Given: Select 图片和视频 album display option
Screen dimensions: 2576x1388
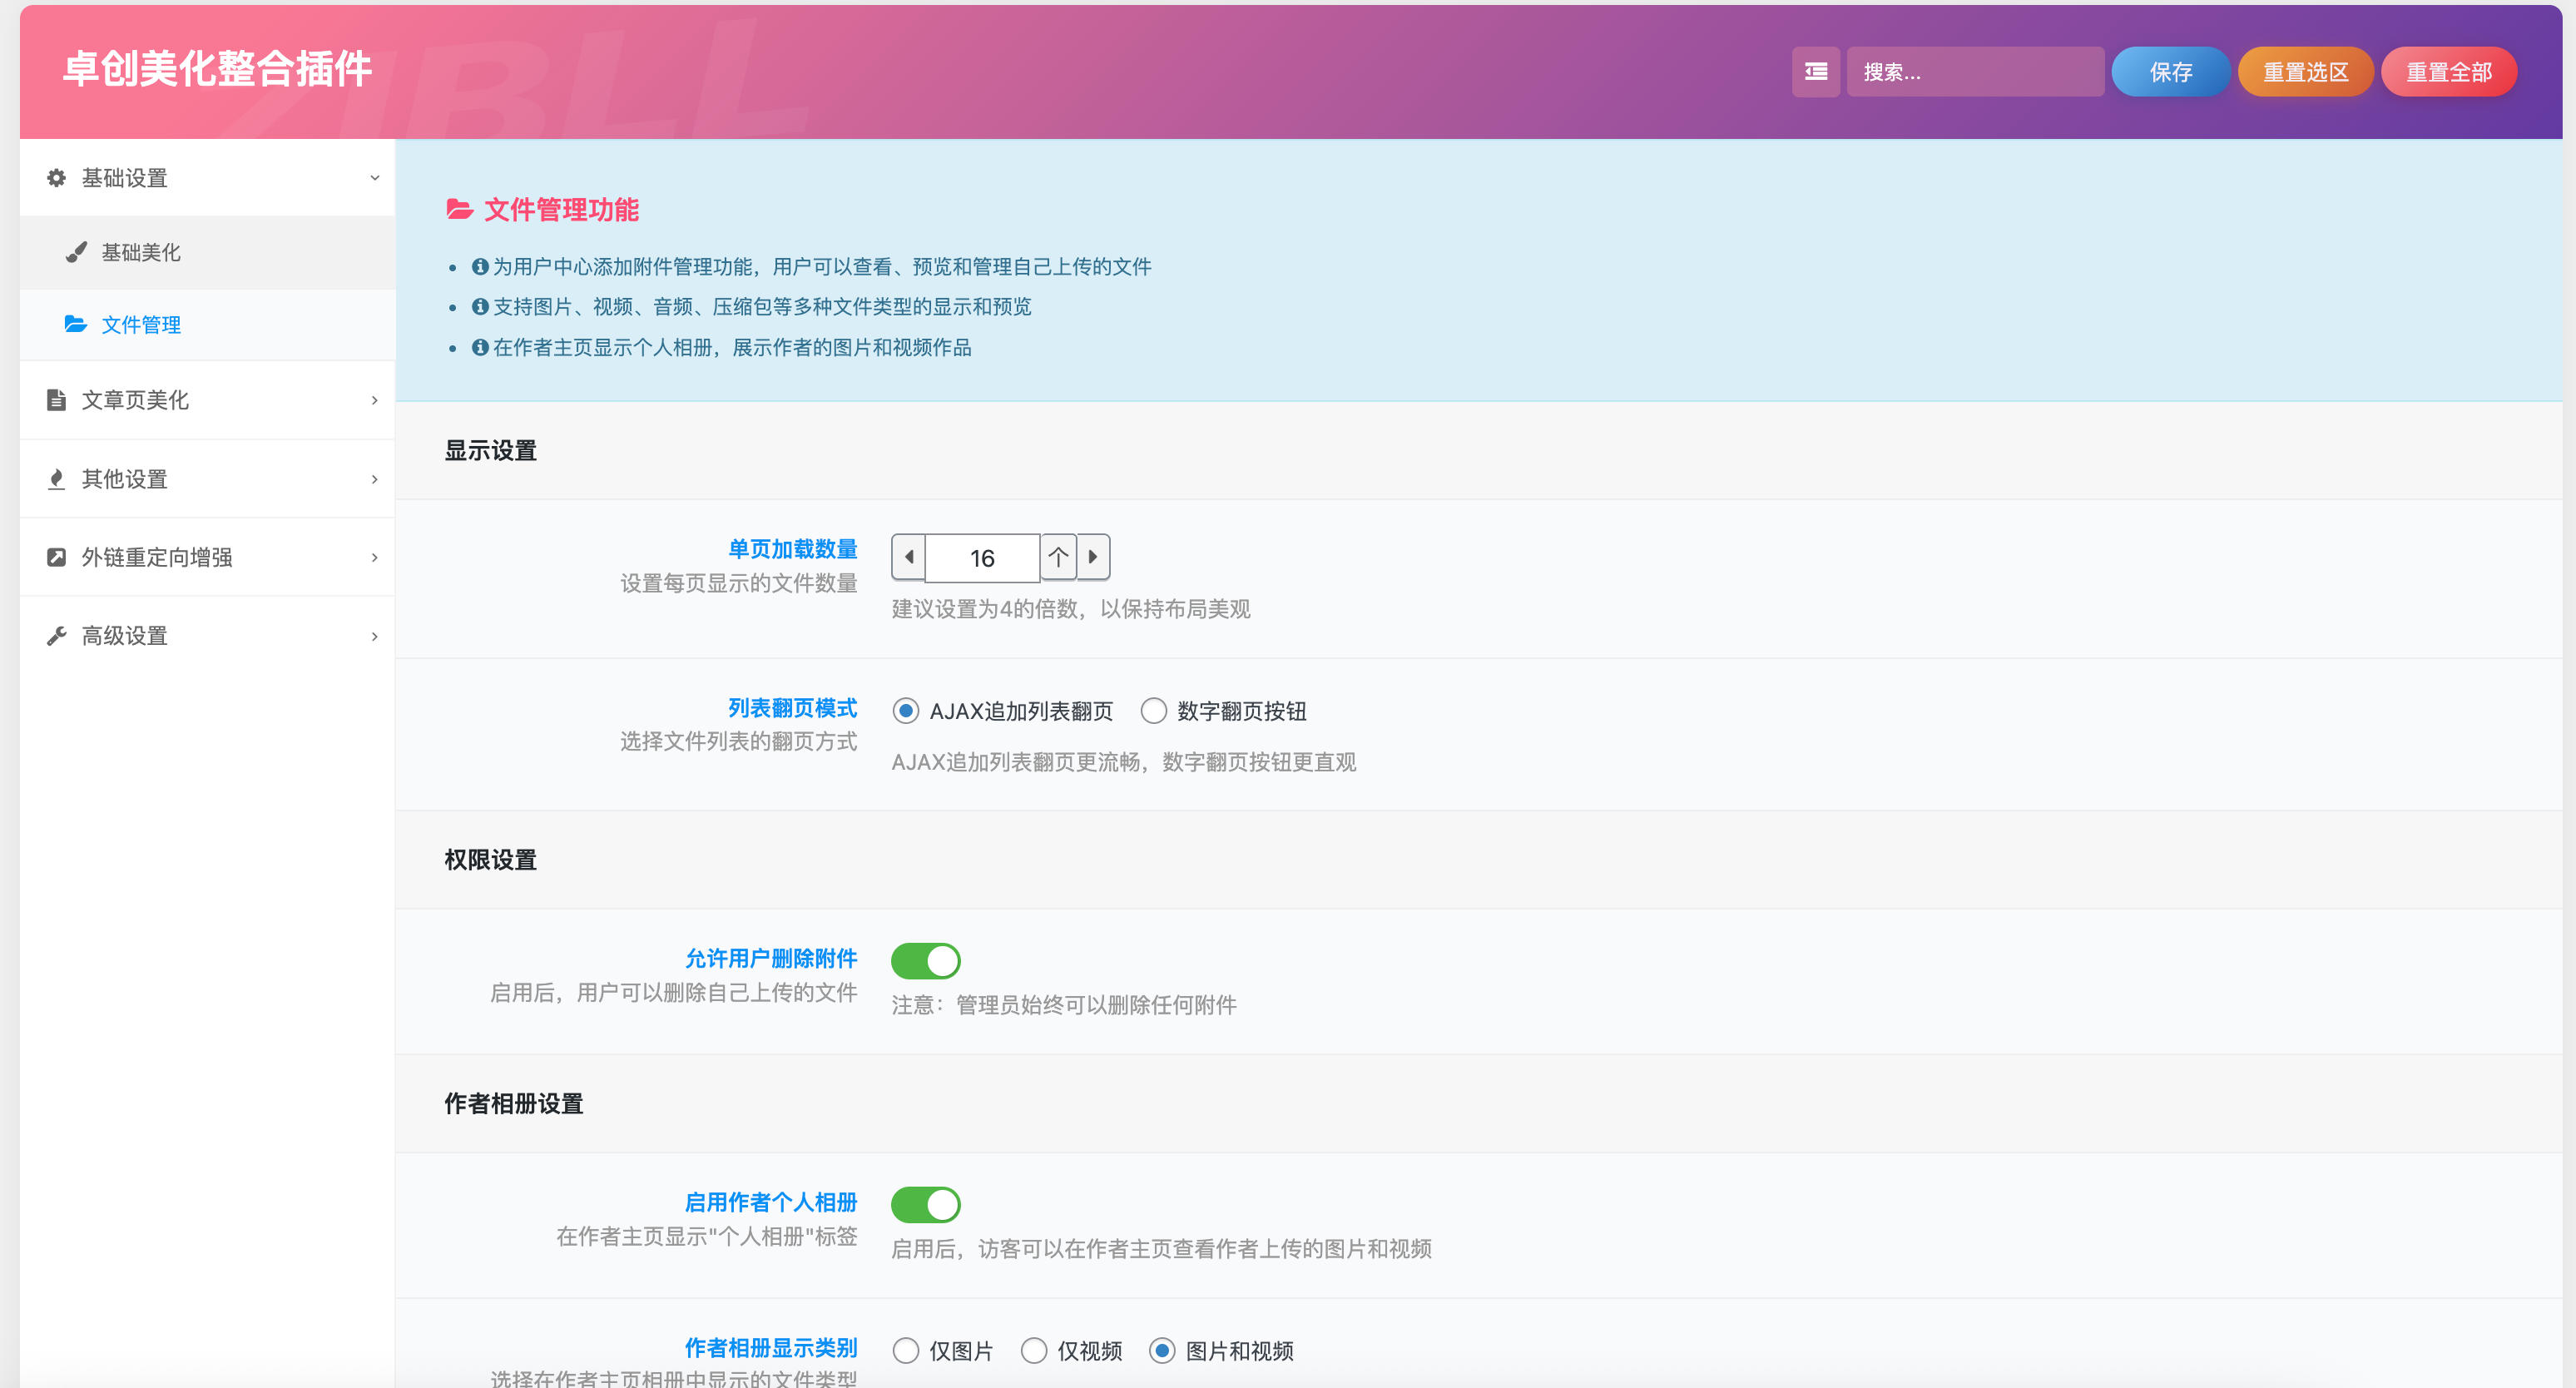Looking at the screenshot, I should (1162, 1351).
